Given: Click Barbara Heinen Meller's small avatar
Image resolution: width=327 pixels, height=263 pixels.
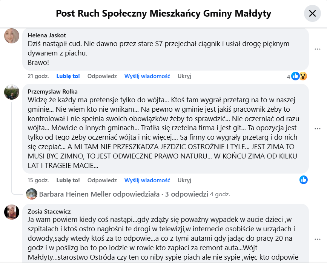Looking at the screenshot, I should (31, 194).
